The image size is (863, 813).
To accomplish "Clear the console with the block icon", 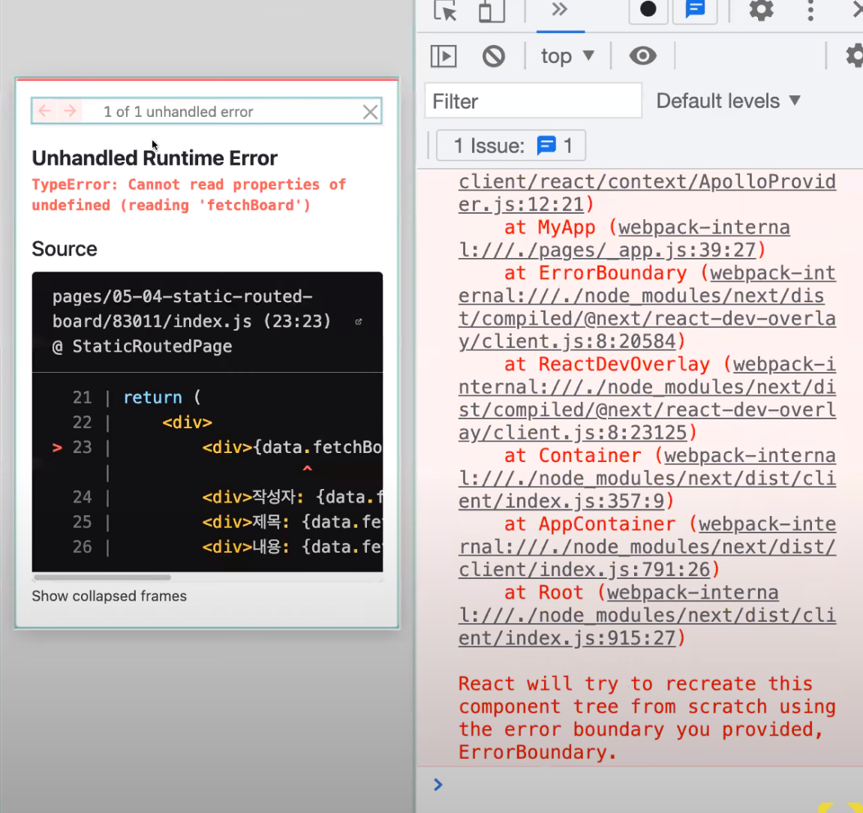I will pos(493,55).
